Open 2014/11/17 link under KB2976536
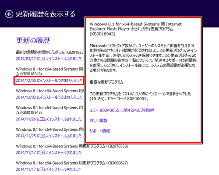Screen dimensions: 219x175 tap(49, 153)
